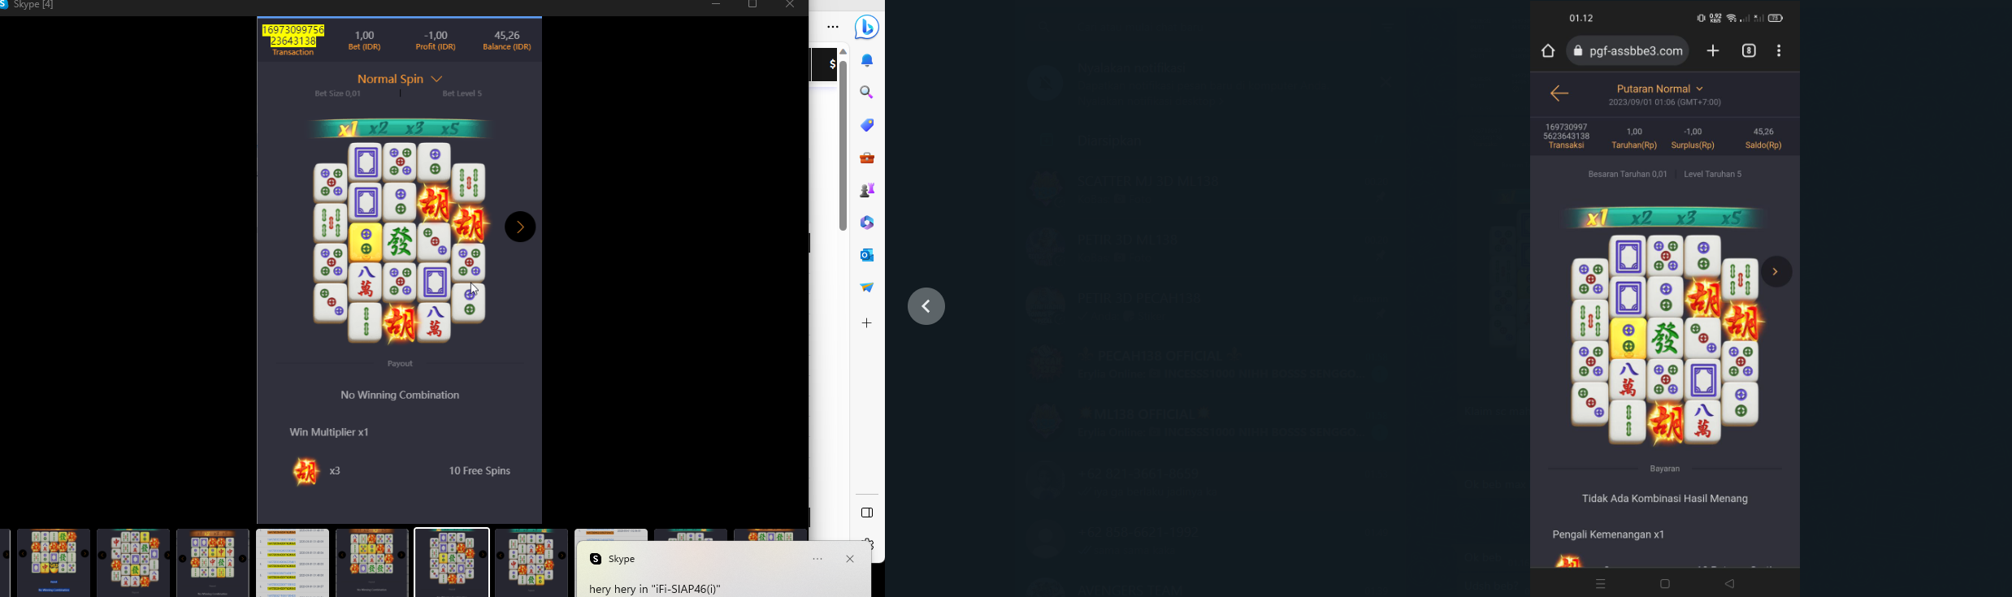
Task: Click the dollar sign black tile in Edge
Action: (825, 65)
